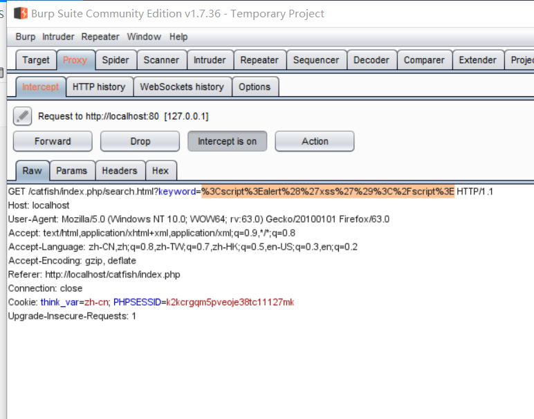534x419 pixels.
Task: Click the Accept: text/html header line
Action: 152,233
